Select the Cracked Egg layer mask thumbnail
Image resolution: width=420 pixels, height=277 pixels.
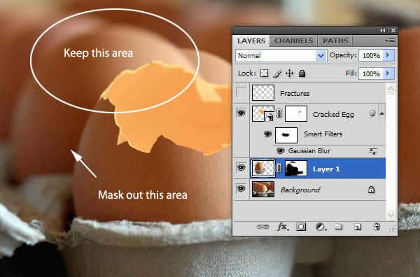point(296,114)
